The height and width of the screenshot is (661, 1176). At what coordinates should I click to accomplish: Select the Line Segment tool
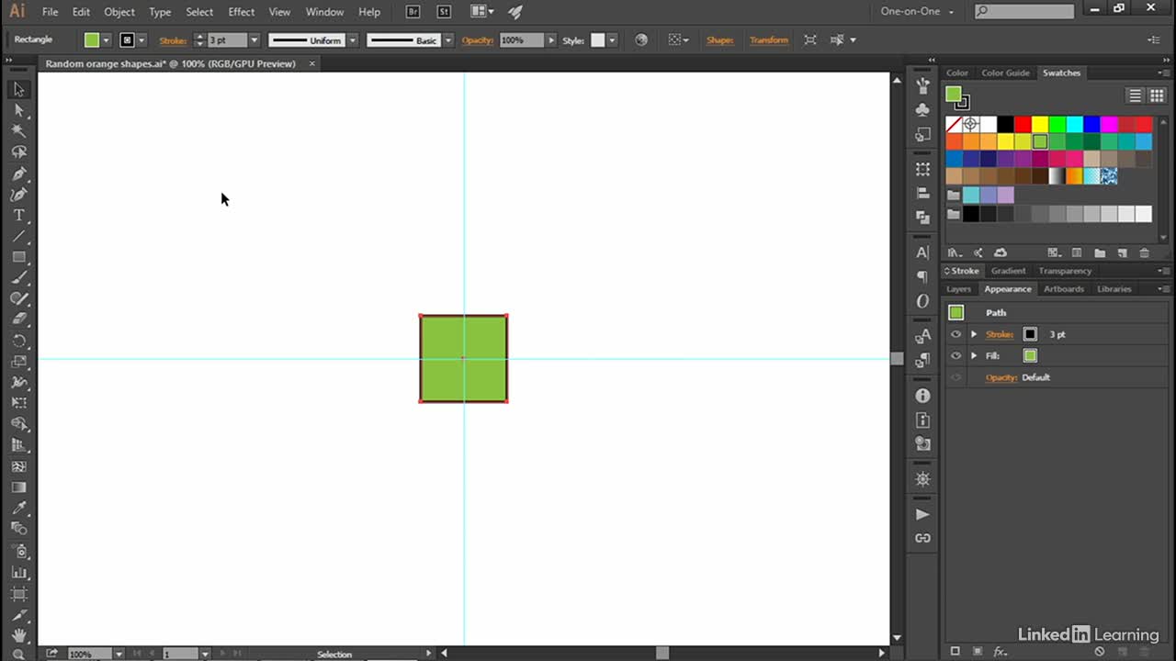pos(18,237)
